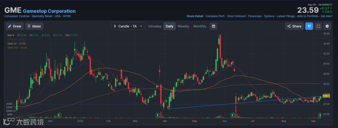Click Set Alert link
Screen dimensions: 338x128
click(x=326, y=16)
